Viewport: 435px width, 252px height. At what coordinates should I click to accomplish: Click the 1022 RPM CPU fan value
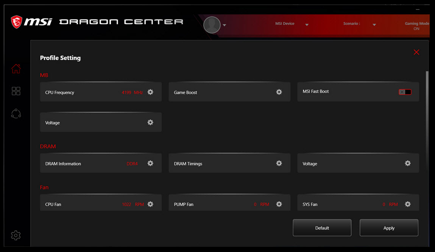(x=133, y=204)
